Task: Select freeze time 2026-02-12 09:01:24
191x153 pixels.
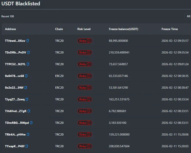Action: [x=175, y=64]
